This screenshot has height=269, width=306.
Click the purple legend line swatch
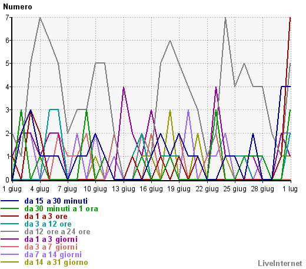pyautogui.click(x=9, y=239)
